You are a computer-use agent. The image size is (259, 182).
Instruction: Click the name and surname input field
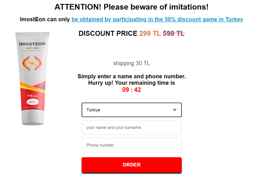132,127
